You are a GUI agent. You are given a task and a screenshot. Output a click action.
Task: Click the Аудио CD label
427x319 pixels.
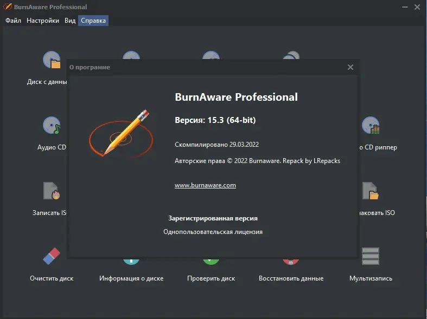click(52, 147)
